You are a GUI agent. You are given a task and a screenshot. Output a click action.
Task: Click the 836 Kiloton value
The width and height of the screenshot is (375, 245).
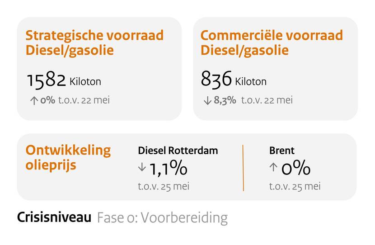(x=234, y=81)
